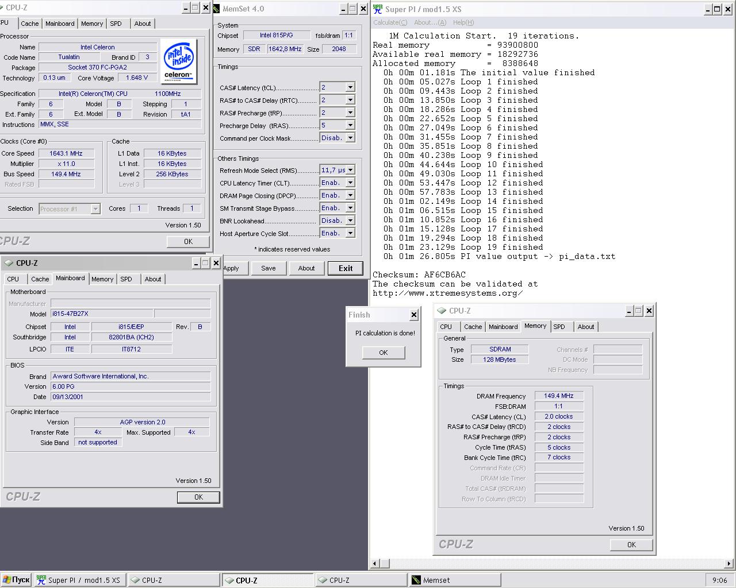Click the MemSet title bar icon
736x588 pixels.
(x=216, y=9)
